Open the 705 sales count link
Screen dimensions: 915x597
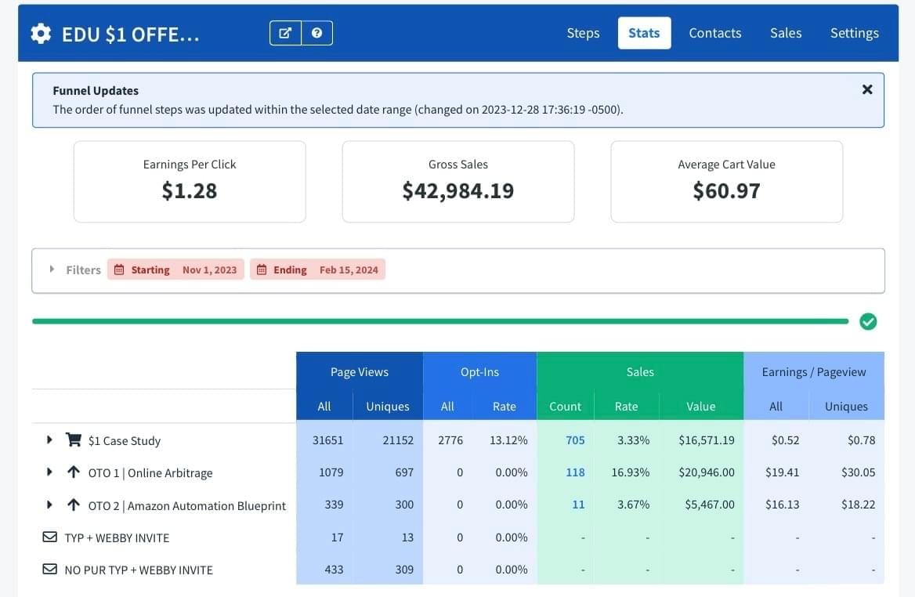coord(575,440)
